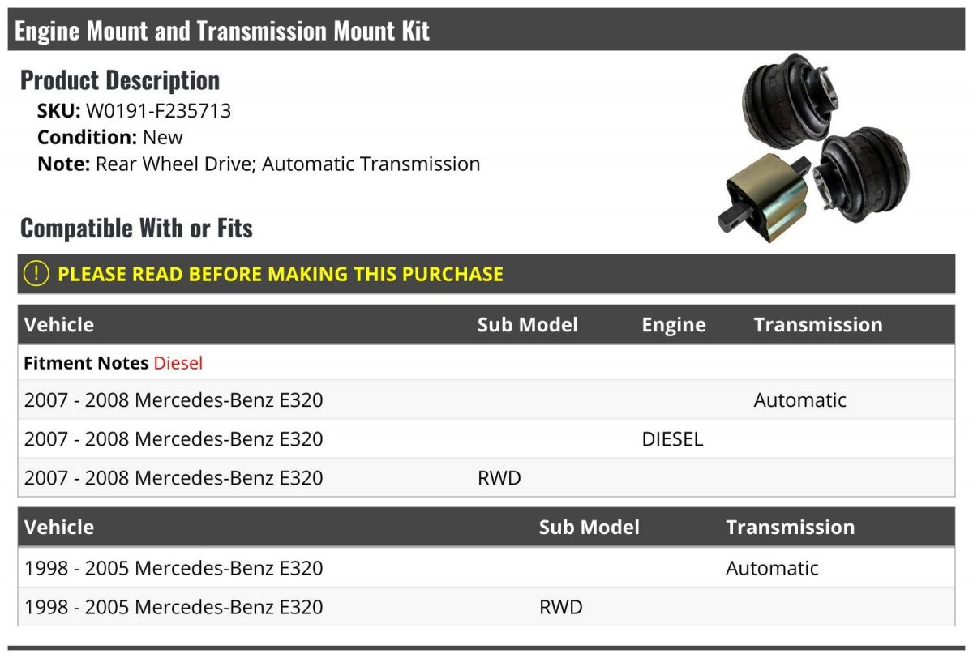Select the SKU number W0191-F235713
The height and width of the screenshot is (658, 973).
(x=158, y=111)
